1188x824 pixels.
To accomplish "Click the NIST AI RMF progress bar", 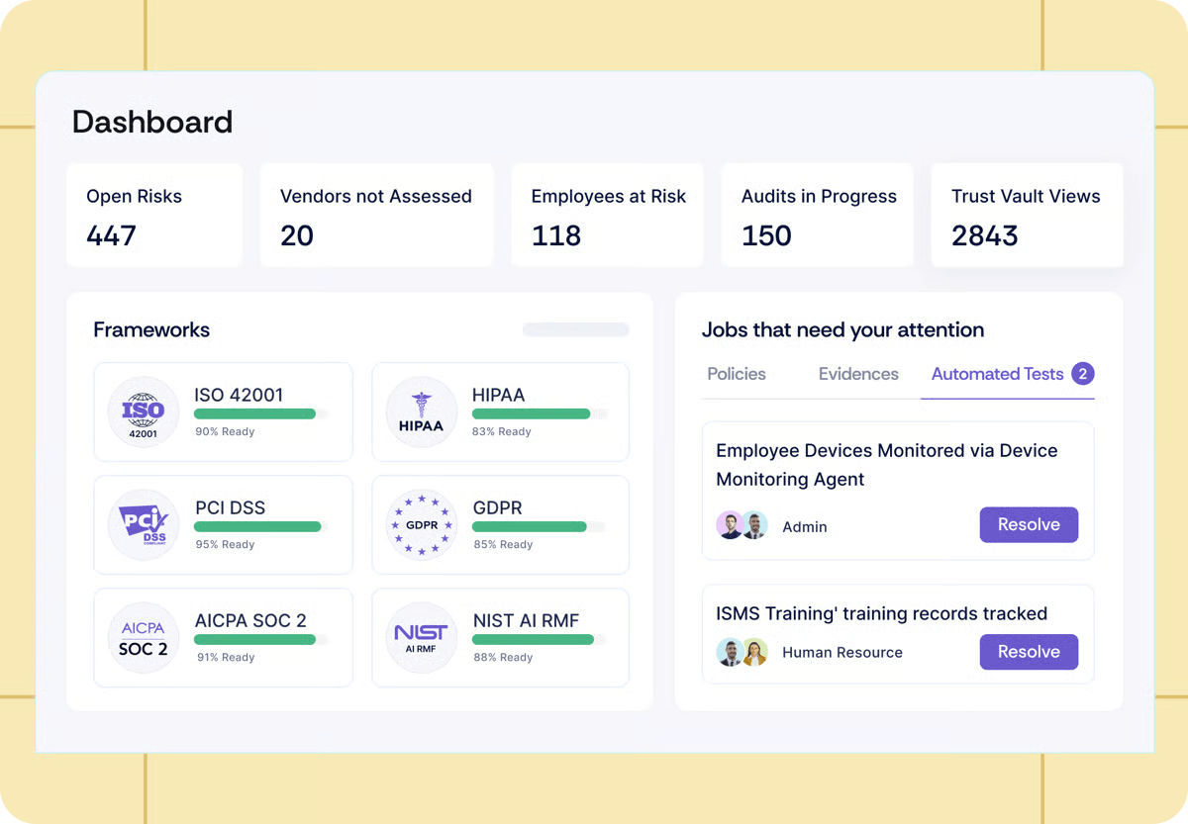I will tap(540, 640).
